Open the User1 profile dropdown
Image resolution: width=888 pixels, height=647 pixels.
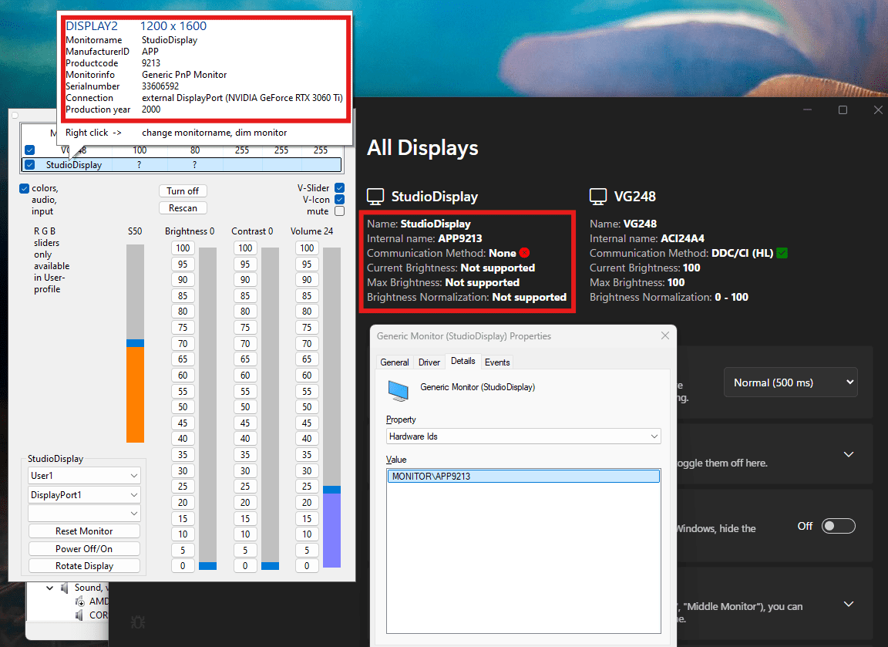pyautogui.click(x=84, y=476)
